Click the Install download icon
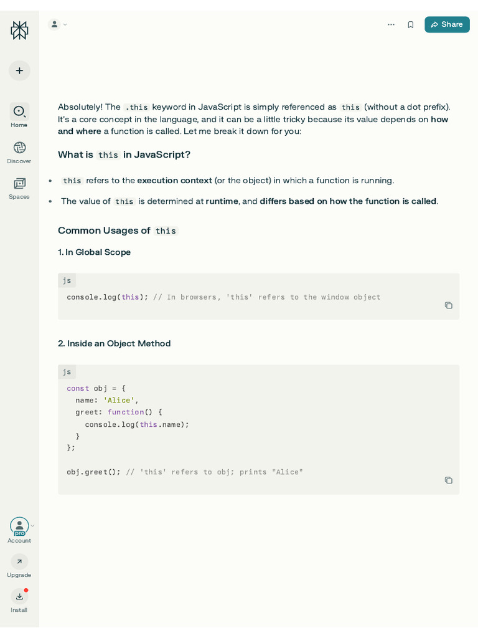Image resolution: width=478 pixels, height=638 pixels. [19, 597]
